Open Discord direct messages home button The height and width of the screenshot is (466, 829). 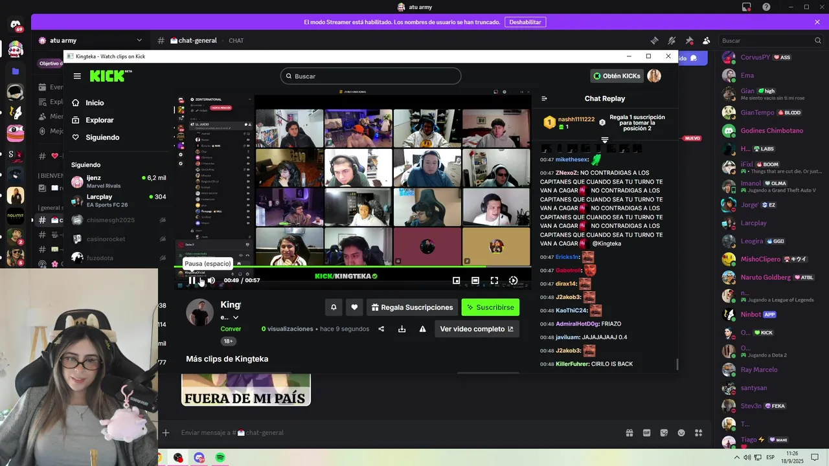15,26
